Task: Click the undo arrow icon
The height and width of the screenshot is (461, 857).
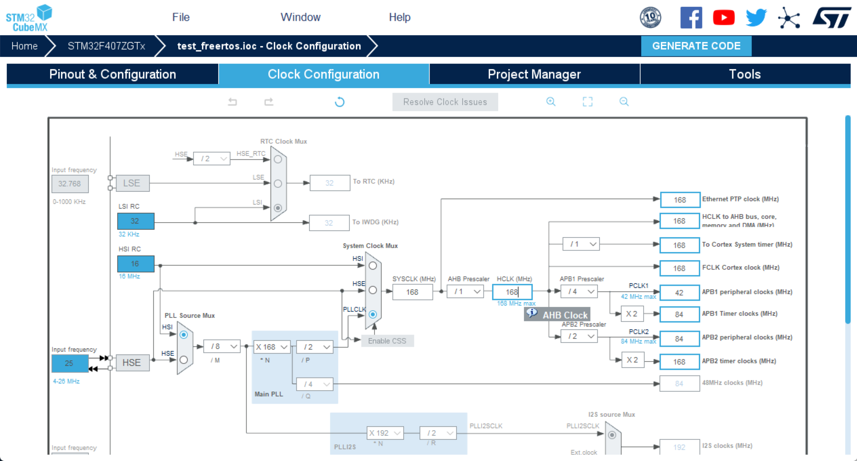Action: point(232,102)
